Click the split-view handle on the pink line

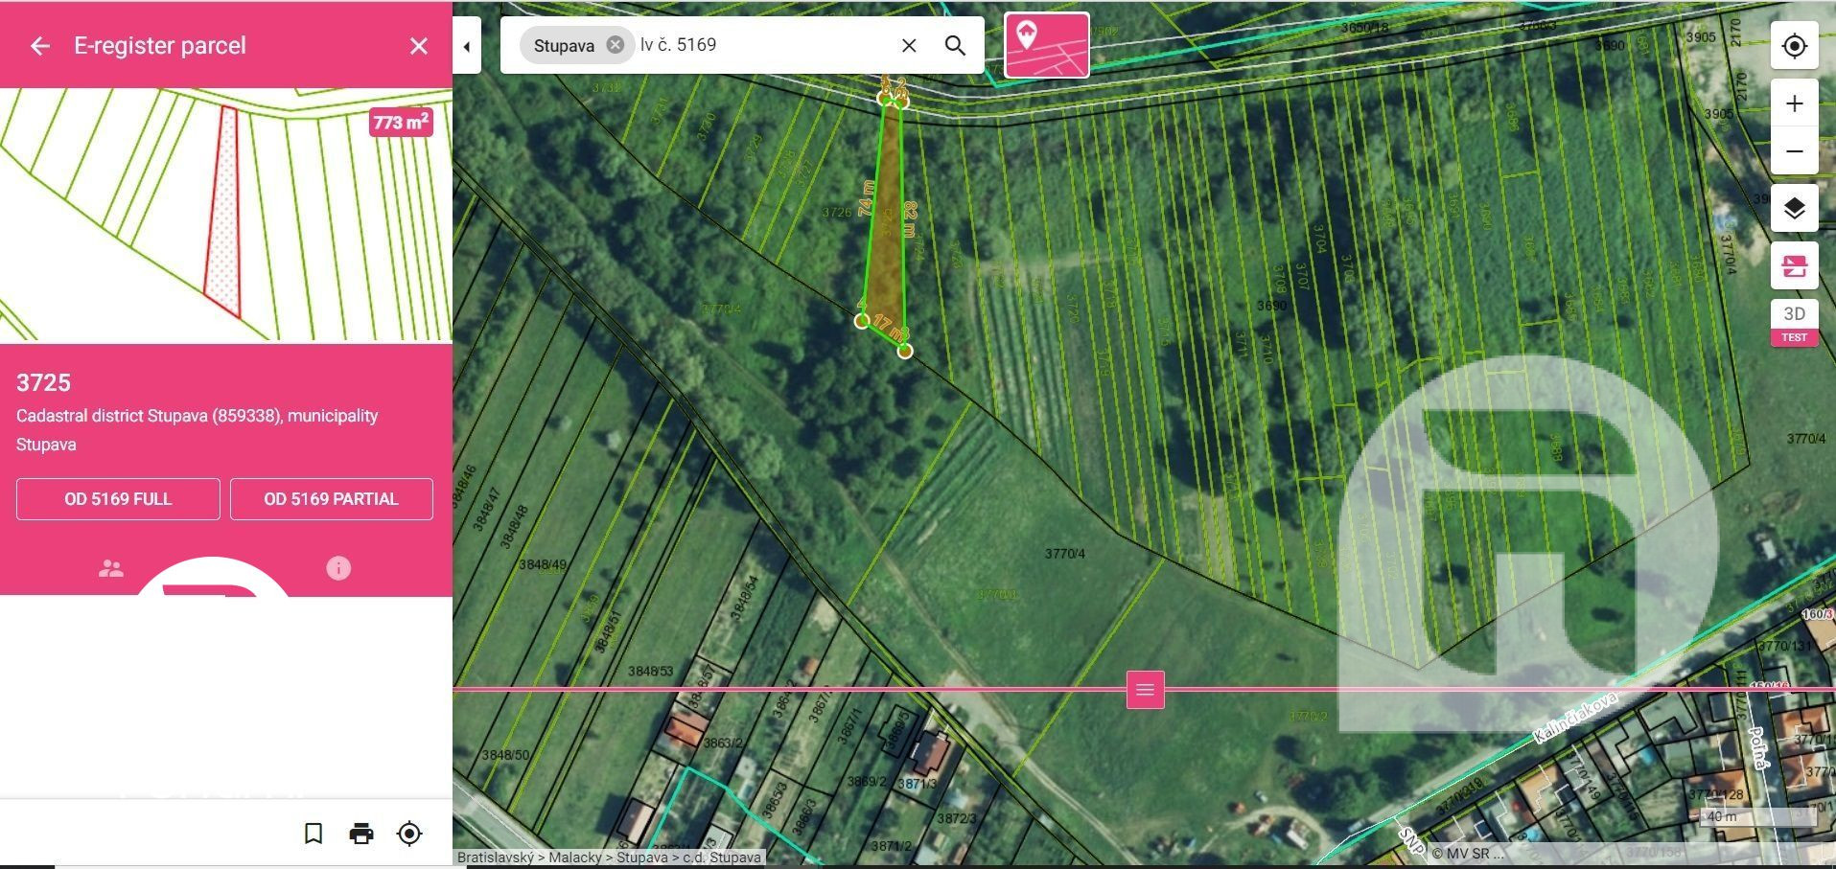tap(1145, 690)
